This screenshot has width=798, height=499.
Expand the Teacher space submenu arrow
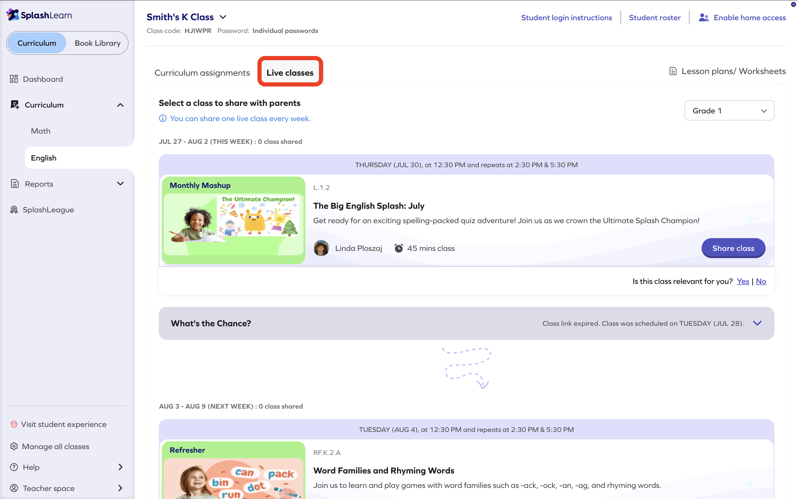point(120,488)
